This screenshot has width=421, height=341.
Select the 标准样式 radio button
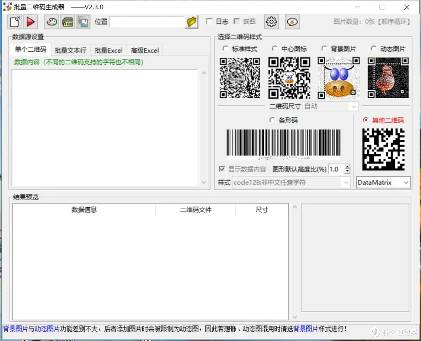[x=226, y=49]
